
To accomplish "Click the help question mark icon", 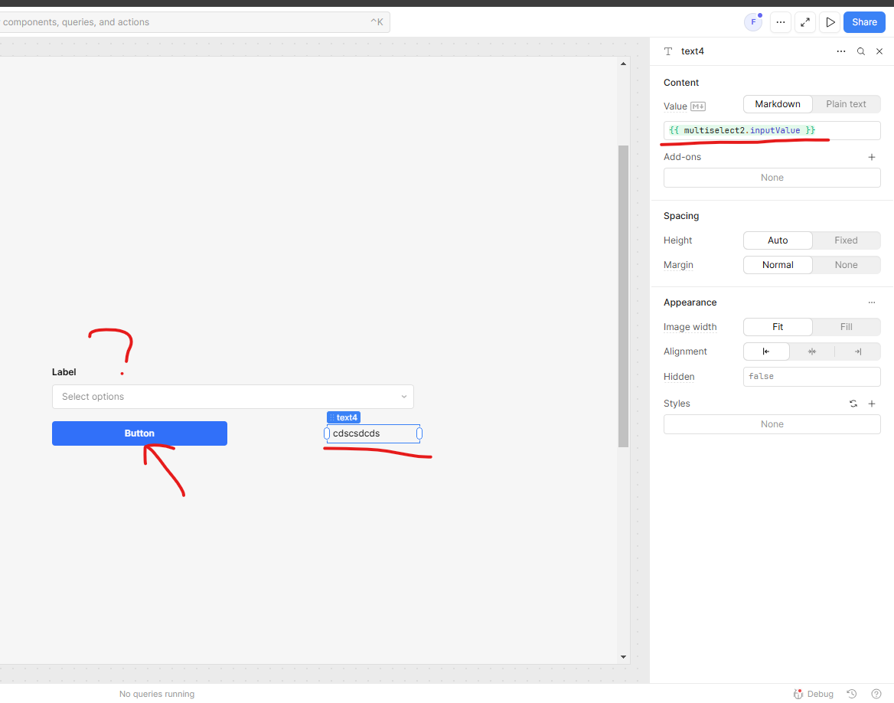I will point(876,694).
